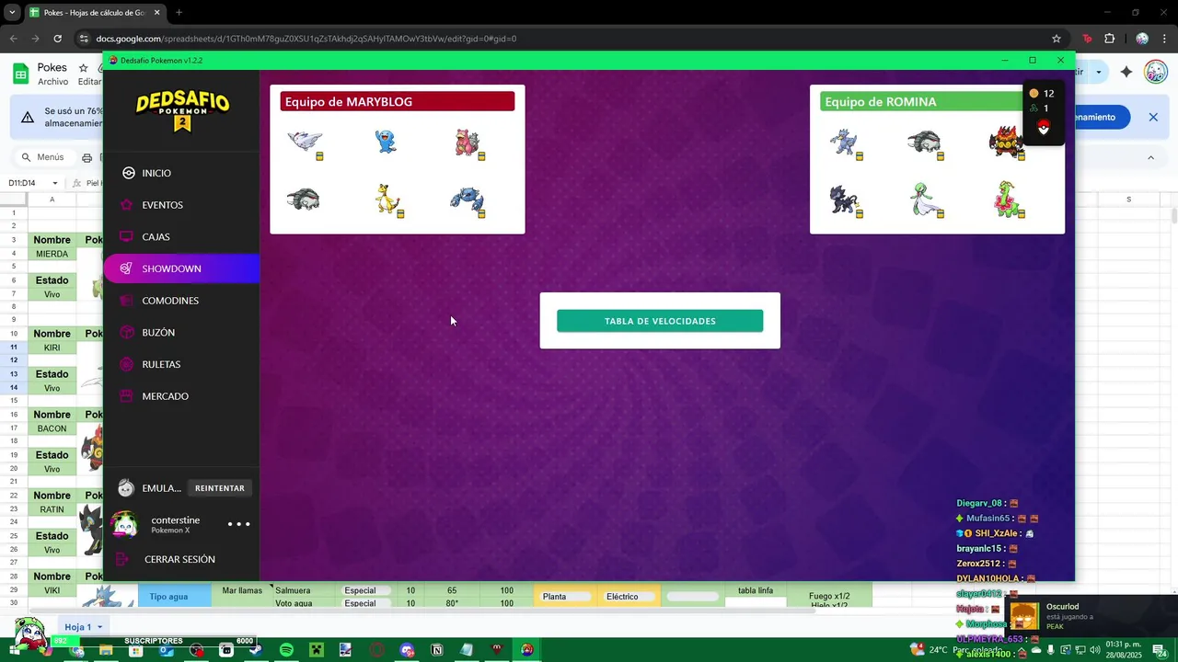Click the coin counter showing 12
This screenshot has width=1178, height=662.
pos(1042,94)
